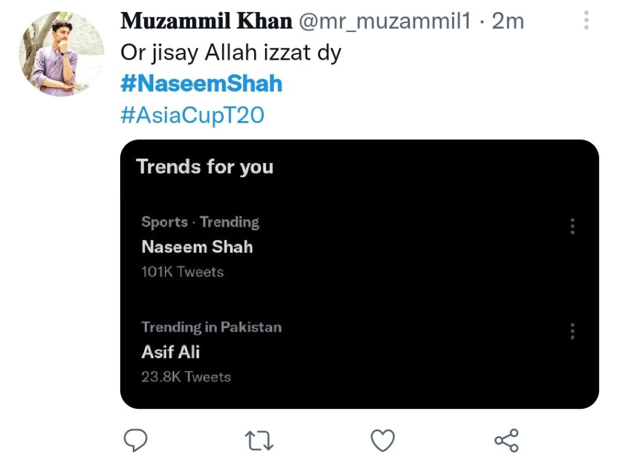618x461 pixels.
Task: Retweet using the arrows icon
Action: 259,440
